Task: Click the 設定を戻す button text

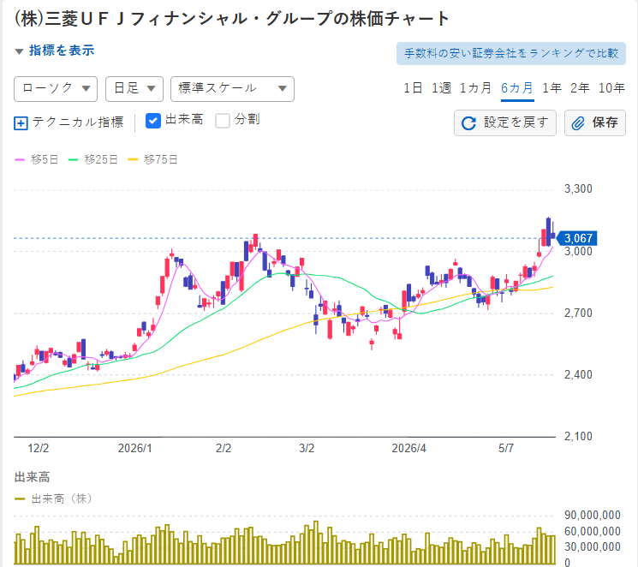Action: coord(516,122)
